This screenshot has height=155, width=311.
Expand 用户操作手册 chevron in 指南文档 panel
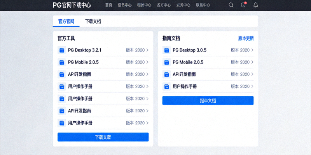click(x=252, y=86)
